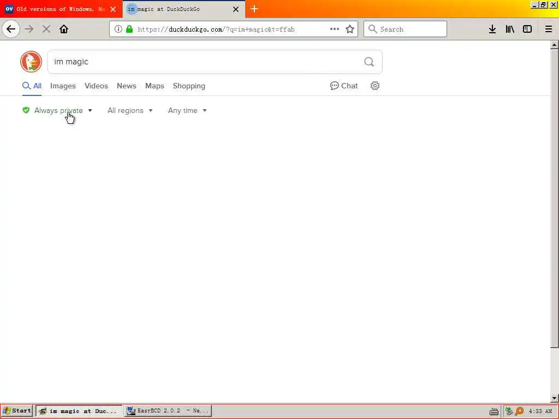
Task: Open the Firefox hamburger menu
Action: click(x=549, y=29)
